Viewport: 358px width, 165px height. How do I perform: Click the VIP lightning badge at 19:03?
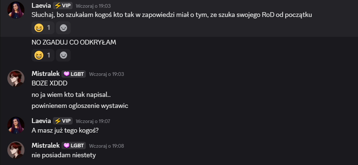(x=63, y=6)
